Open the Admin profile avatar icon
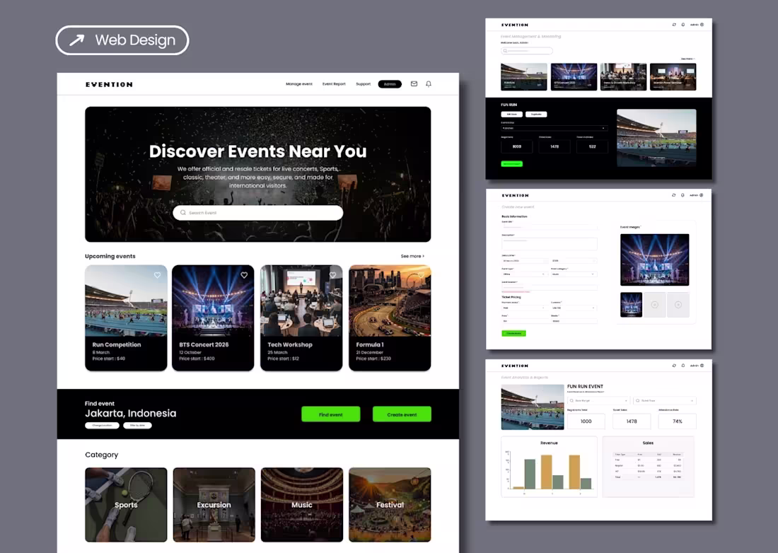The height and width of the screenshot is (553, 778). 702,24
